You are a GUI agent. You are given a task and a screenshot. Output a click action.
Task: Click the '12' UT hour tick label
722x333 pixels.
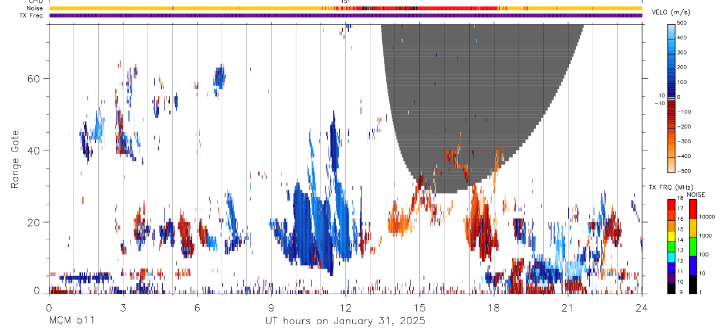pos(345,308)
